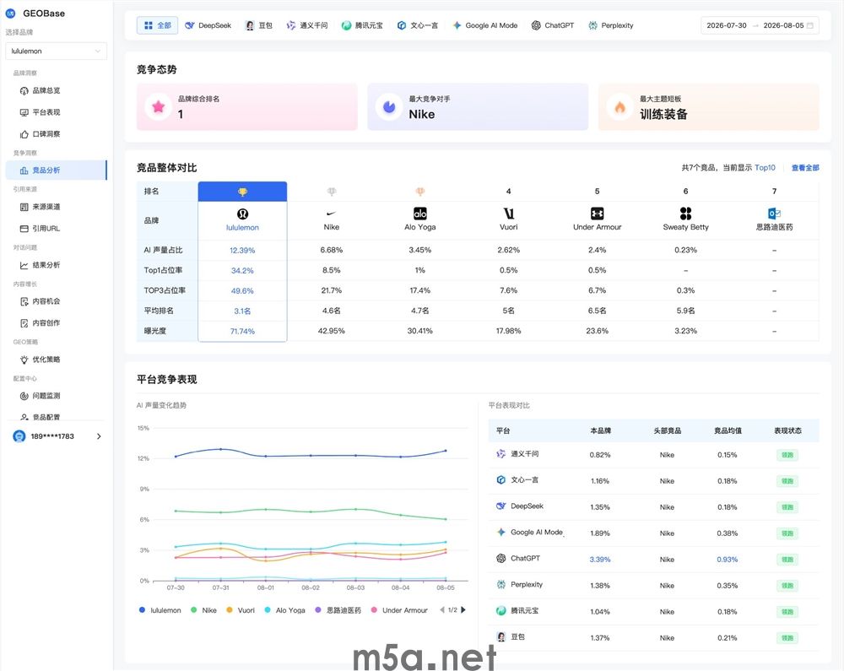Open 问题监测 via its sidebar icon
Image resolution: width=844 pixels, height=671 pixels.
[24, 396]
